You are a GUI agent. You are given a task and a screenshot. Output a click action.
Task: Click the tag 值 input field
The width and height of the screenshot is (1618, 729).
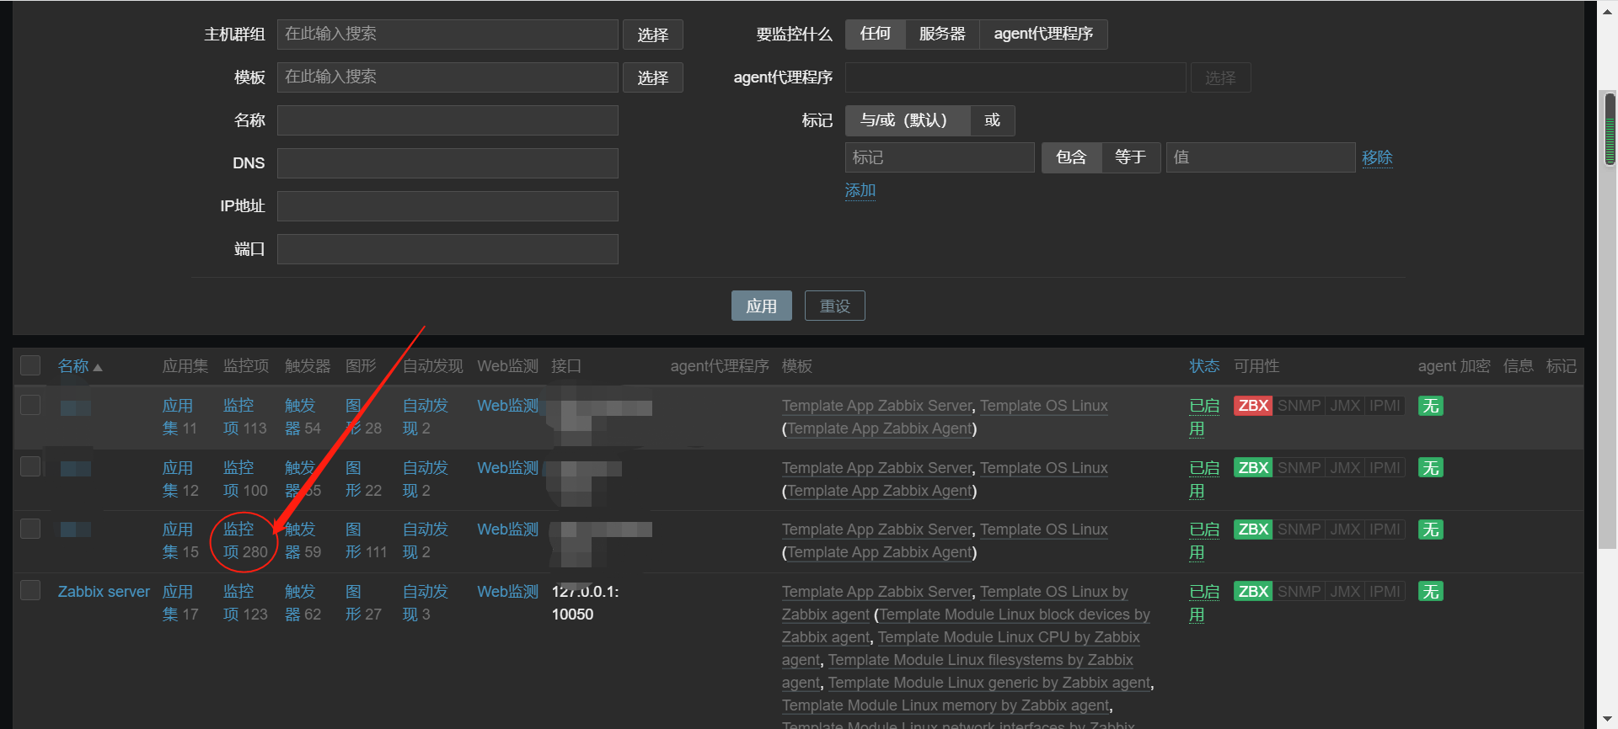(1261, 157)
